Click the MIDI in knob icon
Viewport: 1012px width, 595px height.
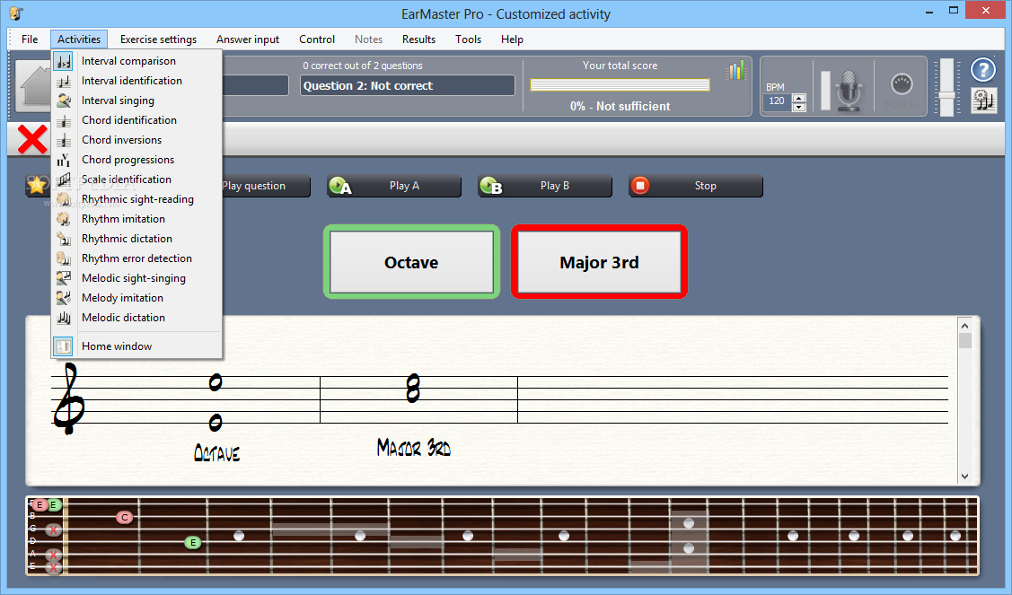click(902, 83)
